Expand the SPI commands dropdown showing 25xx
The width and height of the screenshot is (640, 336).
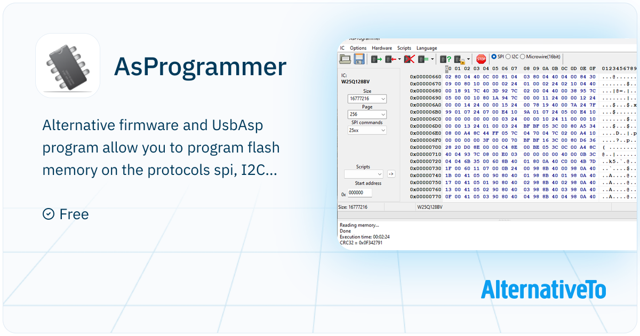click(x=367, y=130)
